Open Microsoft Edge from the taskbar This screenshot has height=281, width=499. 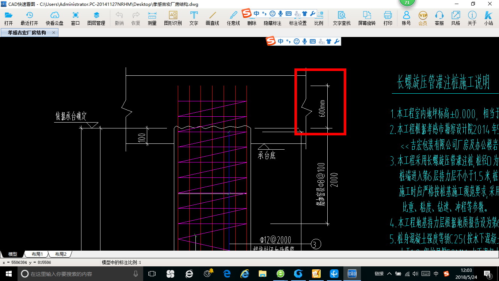coord(226,274)
